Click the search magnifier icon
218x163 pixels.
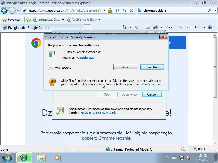(x=210, y=10)
